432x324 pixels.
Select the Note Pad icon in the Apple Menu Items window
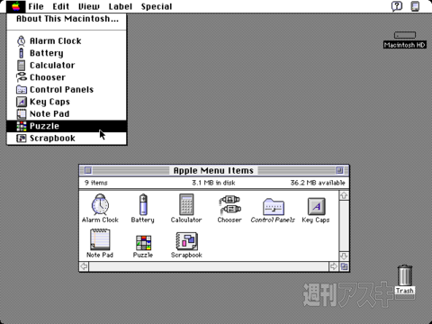click(x=100, y=239)
